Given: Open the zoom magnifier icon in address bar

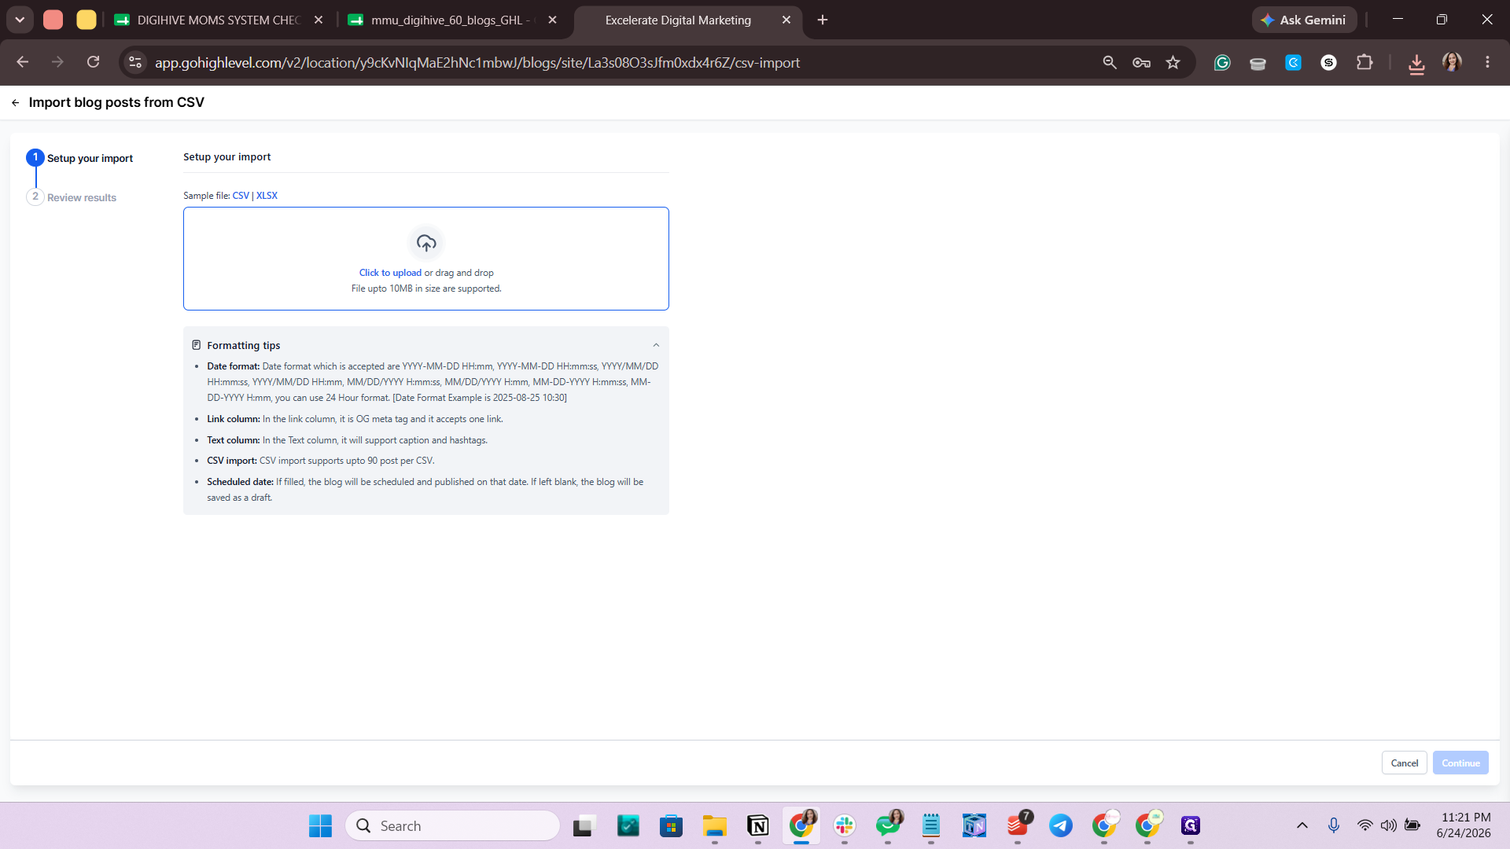Looking at the screenshot, I should (x=1110, y=62).
